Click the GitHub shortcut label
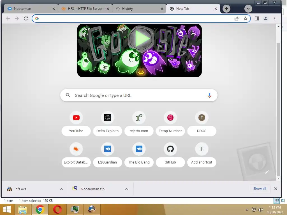This screenshot has height=215, width=287. (x=170, y=162)
